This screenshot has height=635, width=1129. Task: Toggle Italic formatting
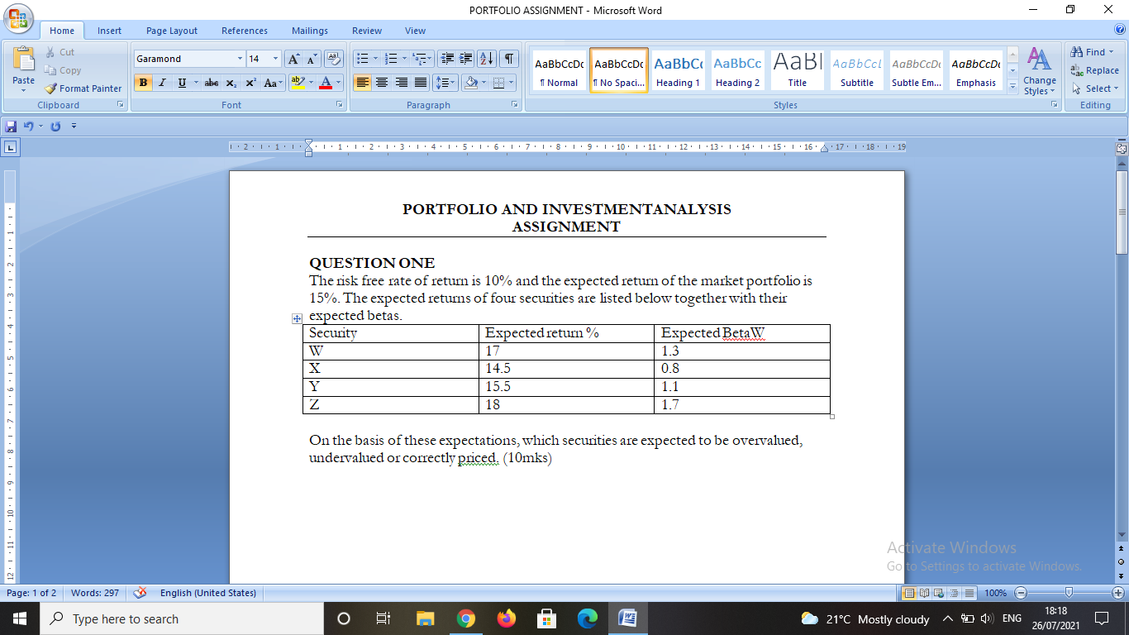[161, 84]
